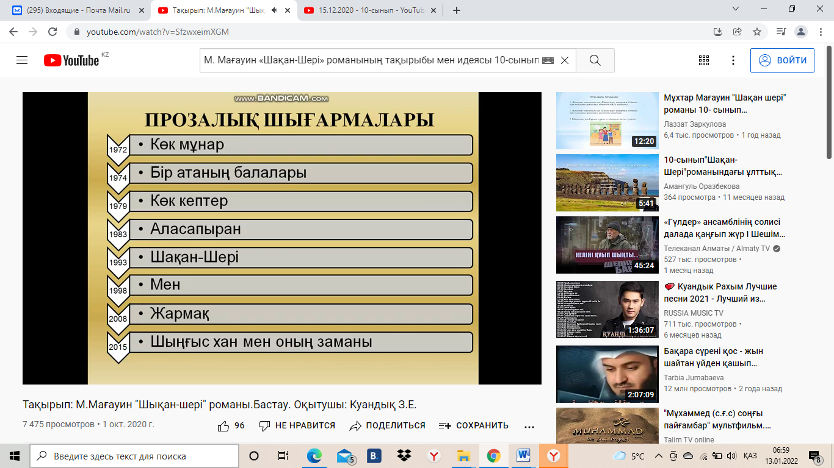Screen dimensions: 834x468
Task: Bookmark this page with the star
Action: 757,32
